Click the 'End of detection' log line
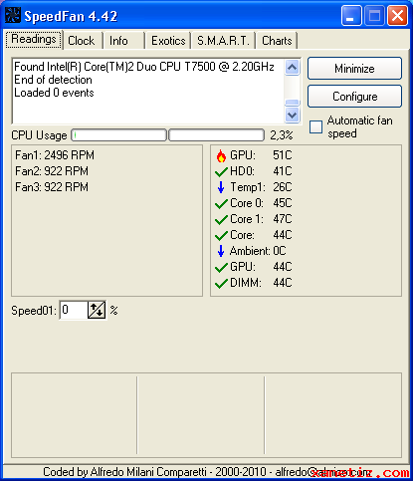Screen dimensions: 413x481 [53, 80]
